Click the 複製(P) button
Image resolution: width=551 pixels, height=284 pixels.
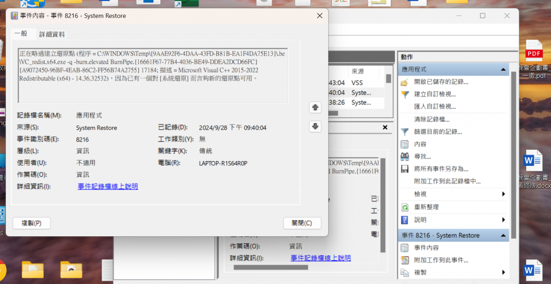[32, 223]
